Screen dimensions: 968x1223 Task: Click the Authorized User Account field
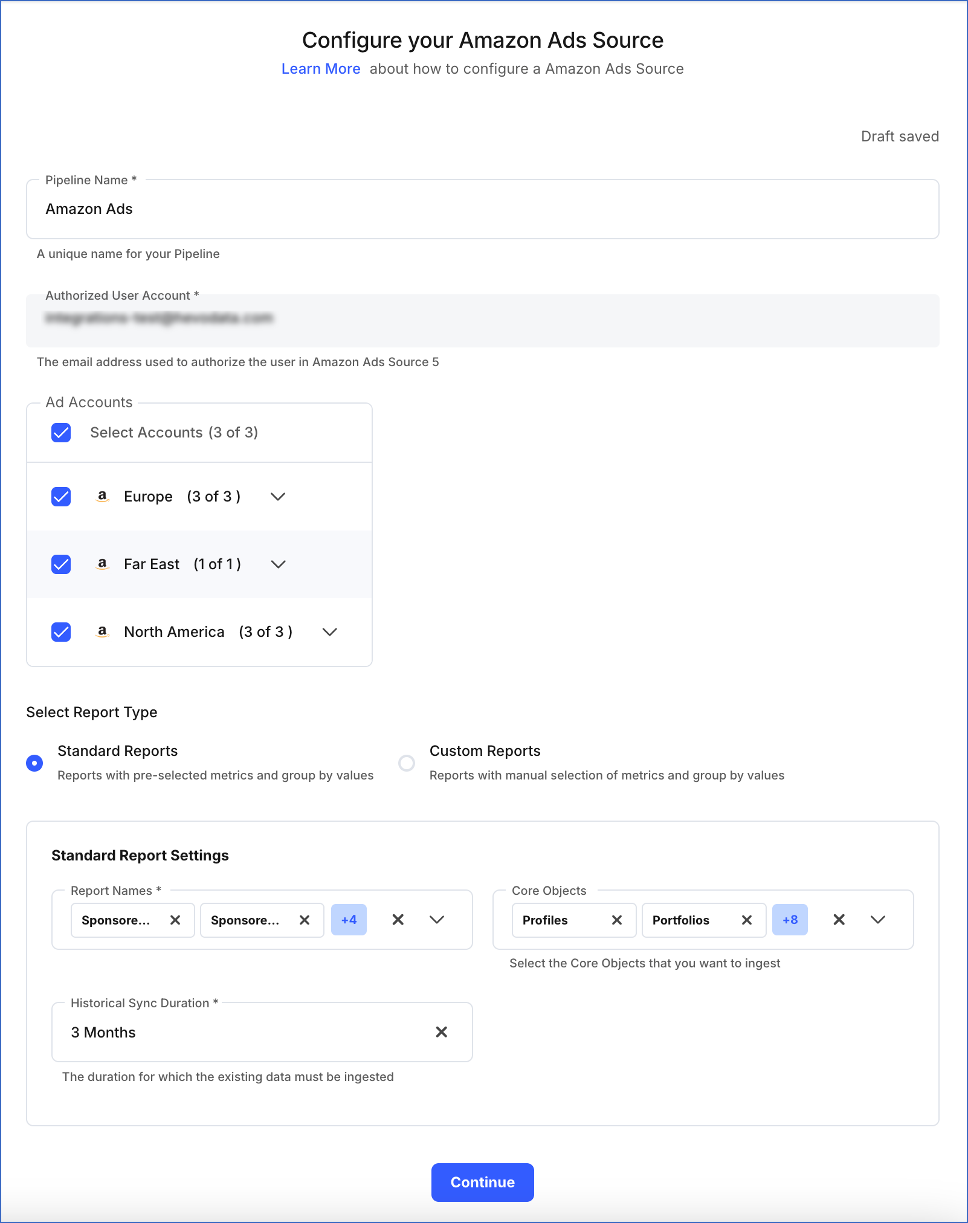483,320
